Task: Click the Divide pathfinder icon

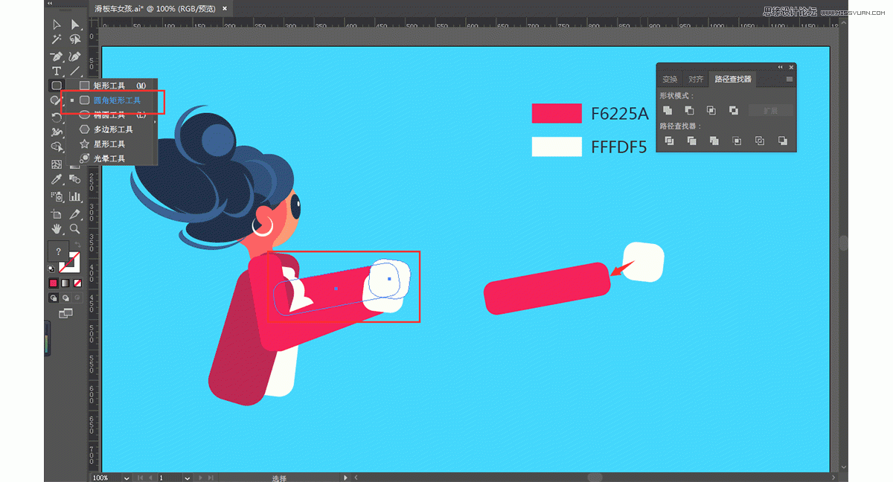Action: pos(669,141)
